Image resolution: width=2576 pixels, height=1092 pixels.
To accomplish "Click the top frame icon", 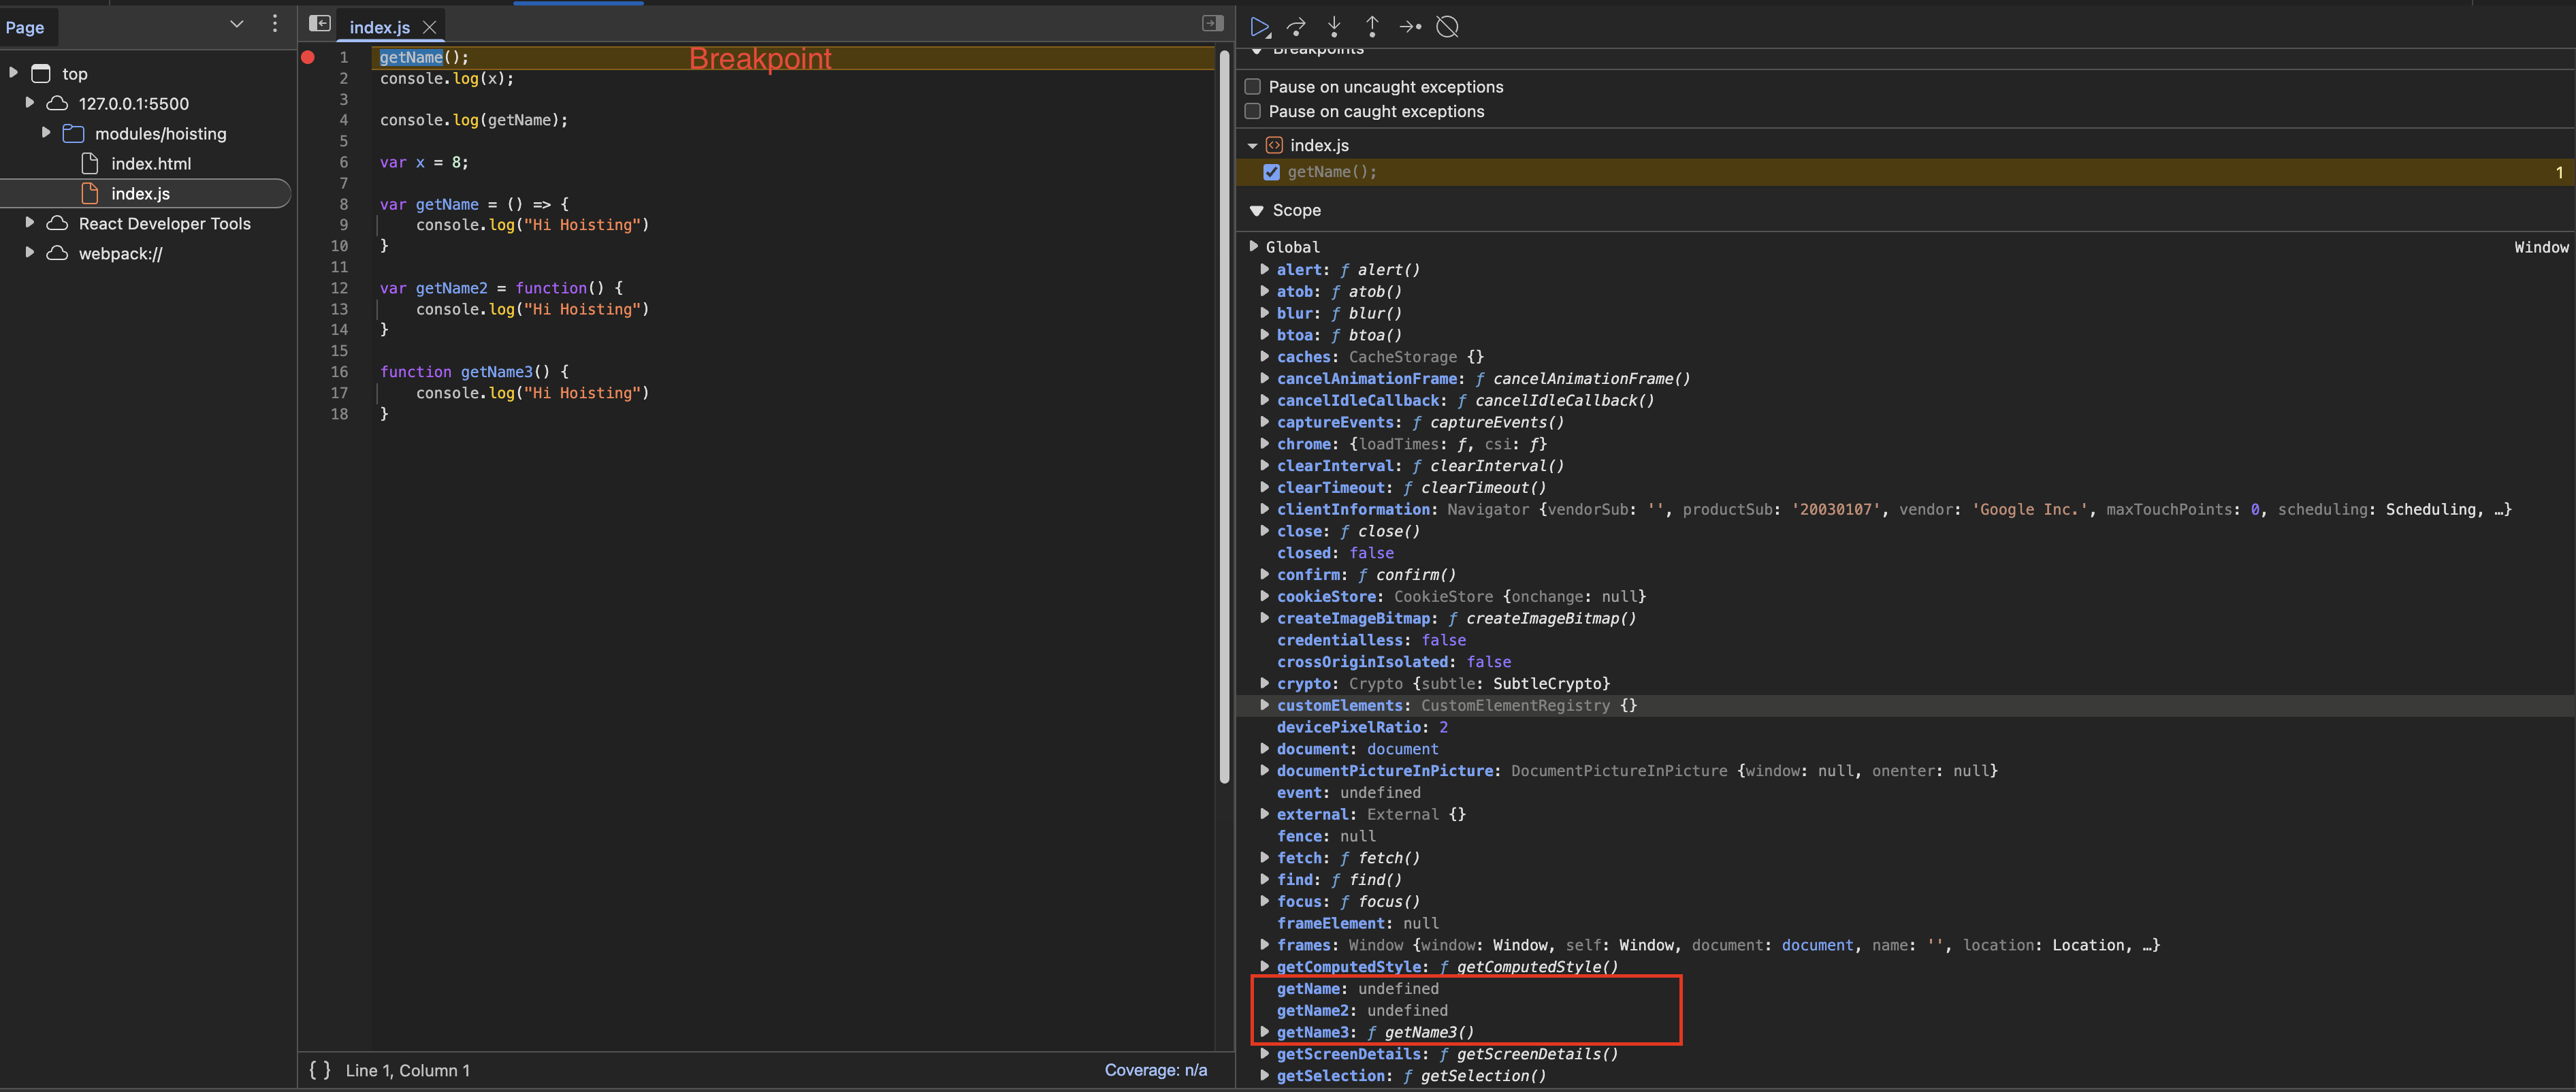I will click(41, 73).
